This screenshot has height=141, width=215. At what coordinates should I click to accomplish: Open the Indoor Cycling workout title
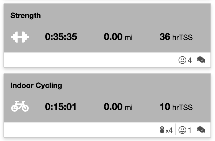click(x=36, y=86)
